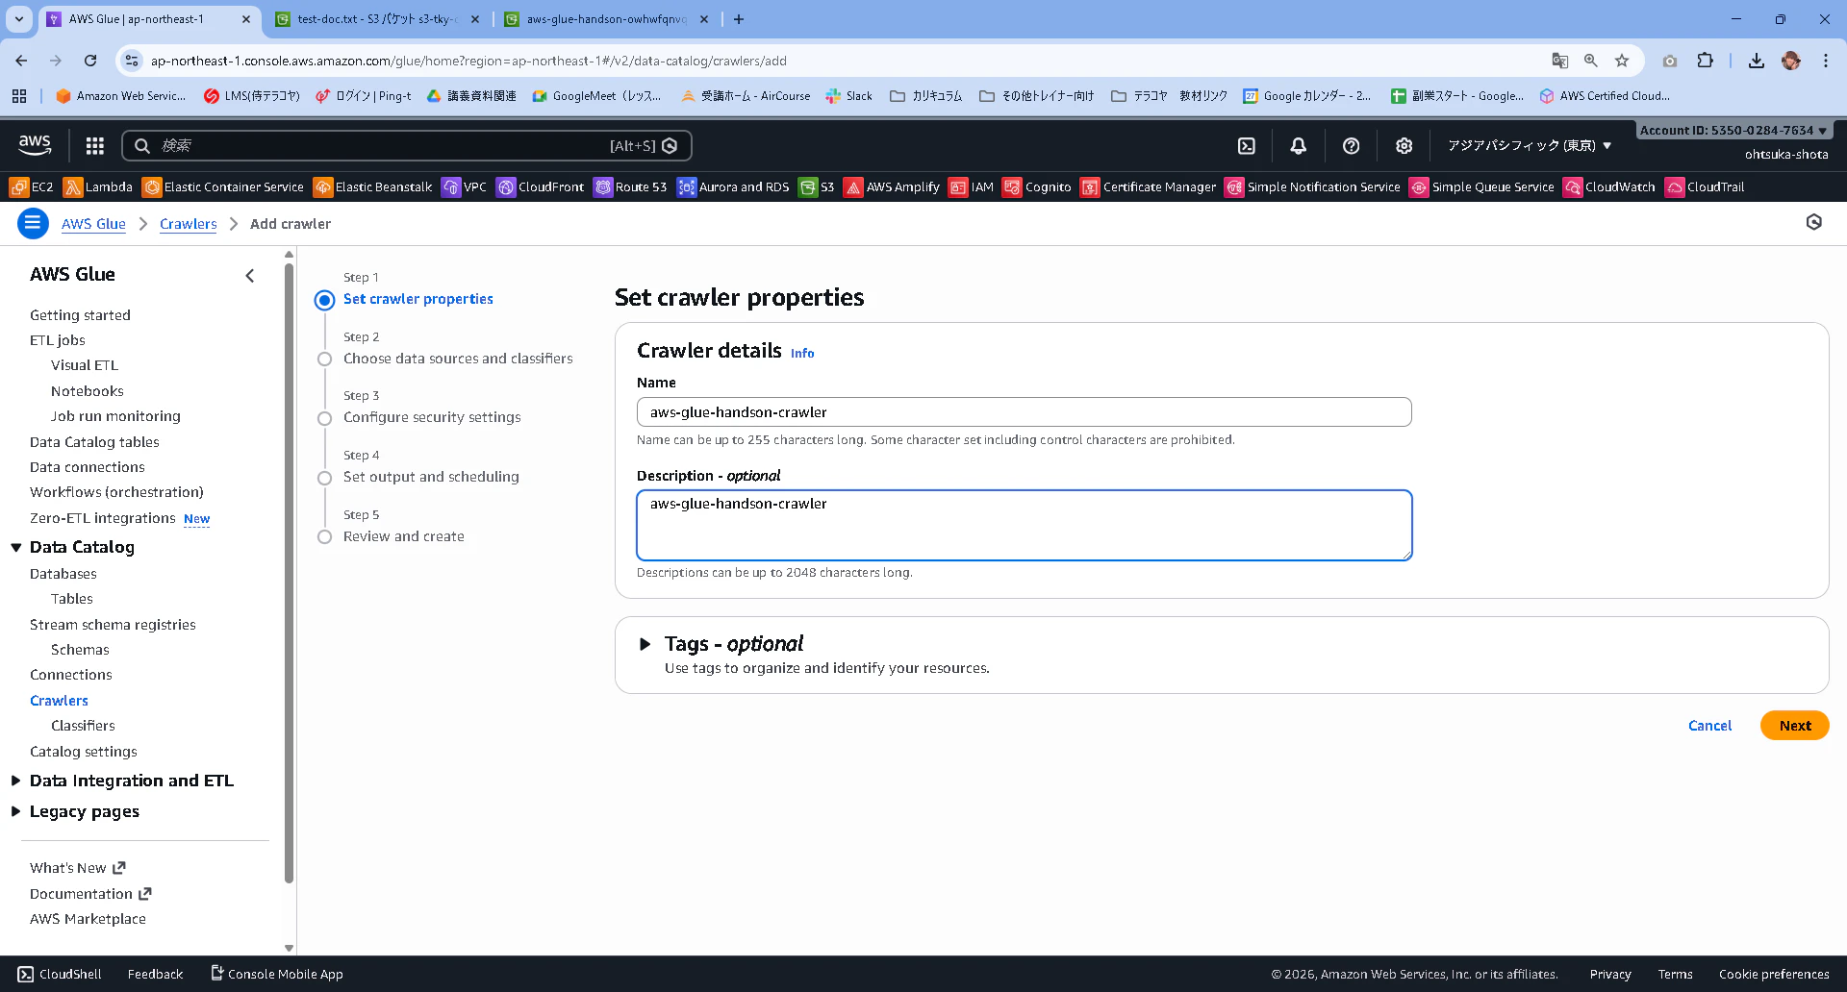
Task: Open the Account ID dropdown menu
Action: [x=1733, y=130]
